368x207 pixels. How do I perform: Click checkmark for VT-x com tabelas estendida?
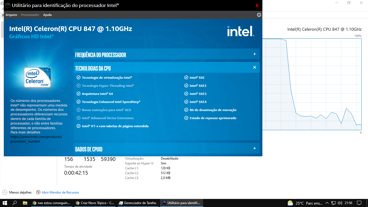coord(78,126)
